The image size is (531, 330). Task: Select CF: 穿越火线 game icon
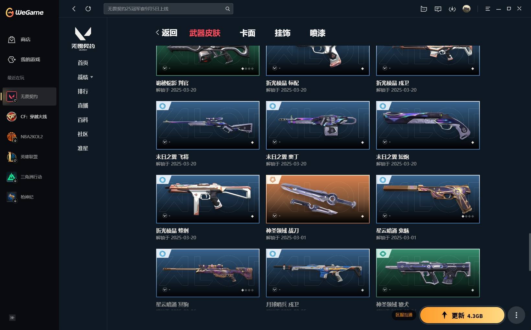pyautogui.click(x=12, y=117)
